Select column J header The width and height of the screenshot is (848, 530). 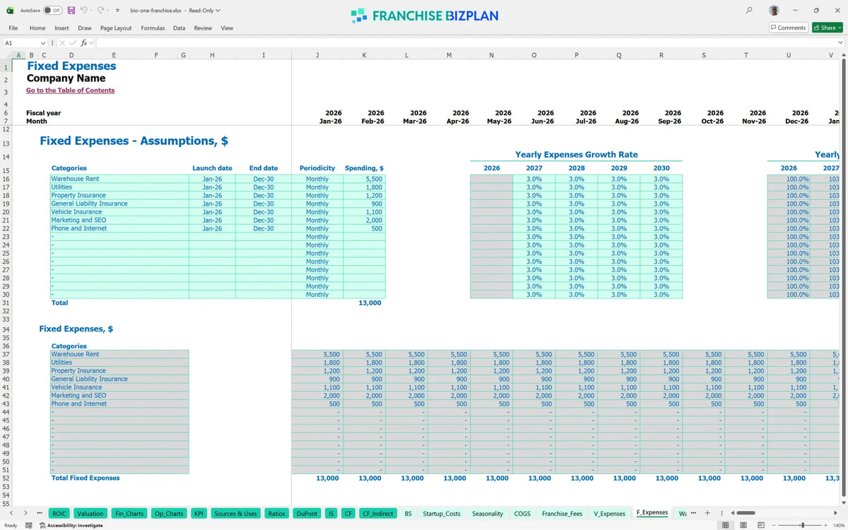317,55
